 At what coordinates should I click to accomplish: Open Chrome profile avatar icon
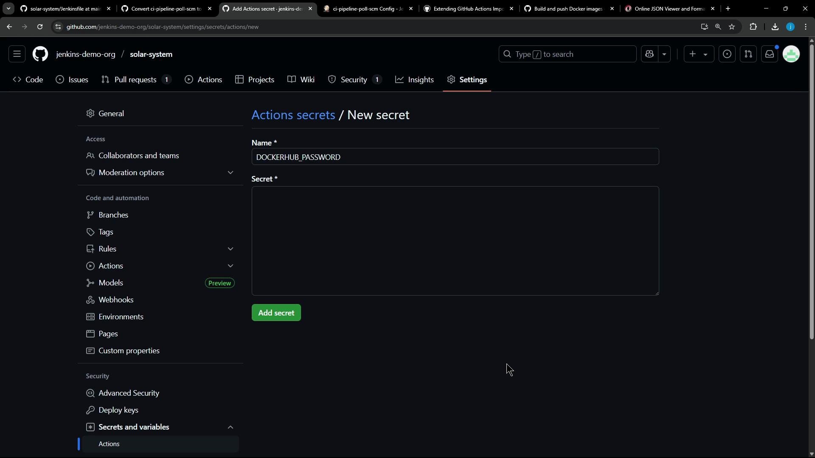click(790, 27)
